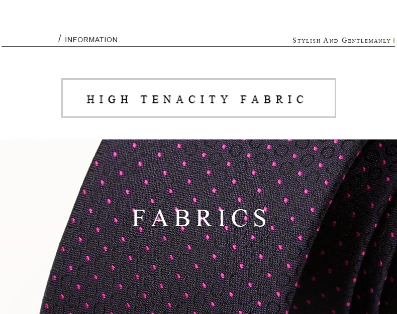Click the word Gentlemanly in the header
This screenshot has height=314, width=397.
pos(366,41)
